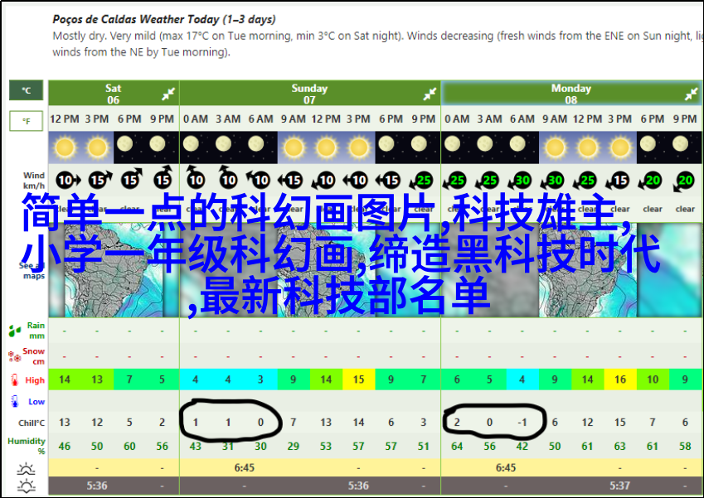Screen dimensions: 704x498
Task: Click the Monday 12 PM time header
Action: tap(587, 119)
